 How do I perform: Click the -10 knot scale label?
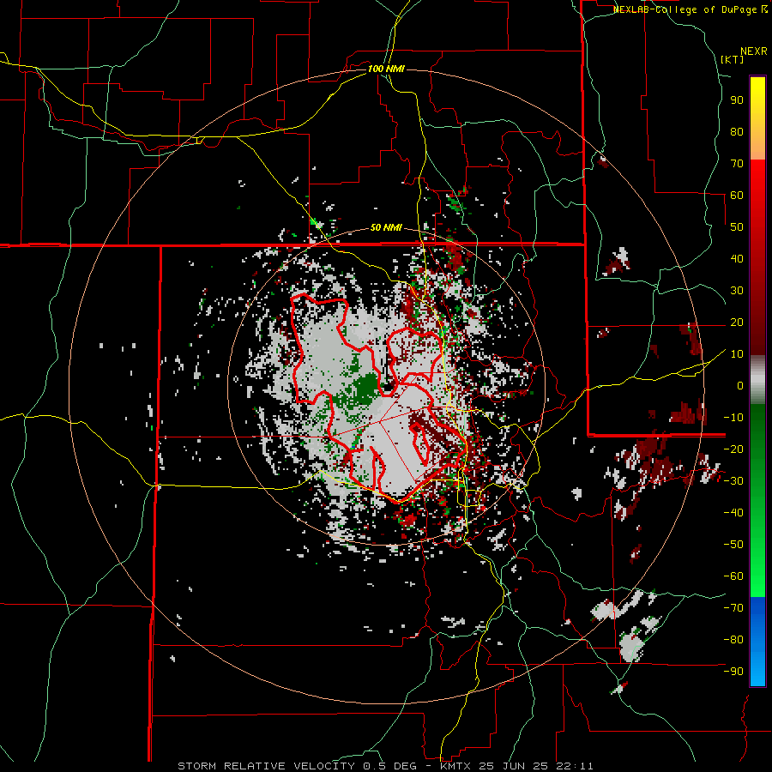pos(733,418)
